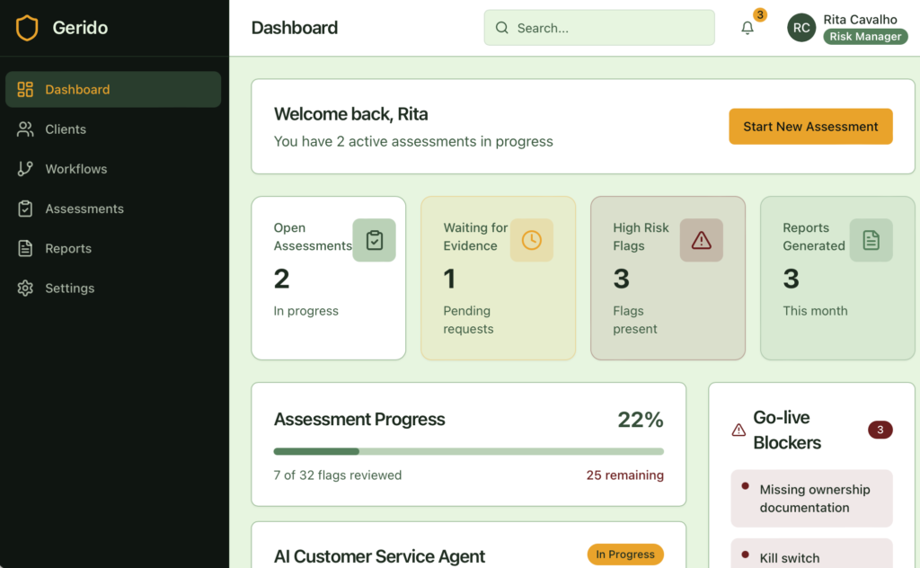920x568 pixels.
Task: Select the Clients sidebar icon
Action: [x=25, y=129]
